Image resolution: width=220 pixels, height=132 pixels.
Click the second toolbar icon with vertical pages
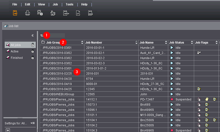28,13
